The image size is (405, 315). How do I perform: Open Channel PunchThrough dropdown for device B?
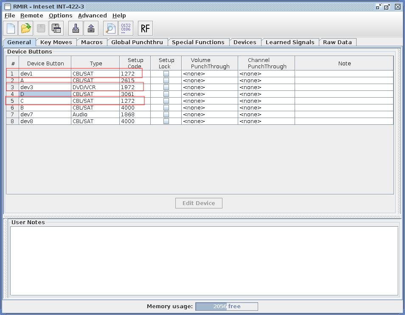pyautogui.click(x=266, y=107)
